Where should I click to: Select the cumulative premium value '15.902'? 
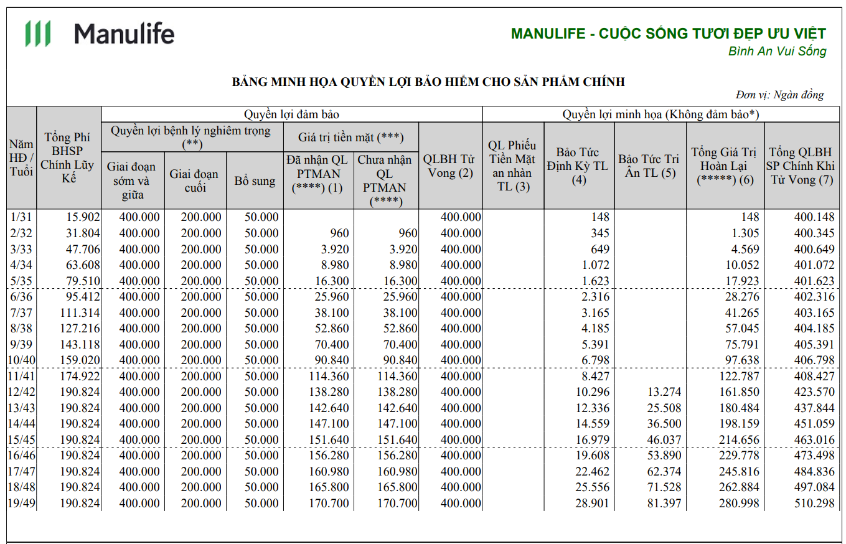(82, 217)
